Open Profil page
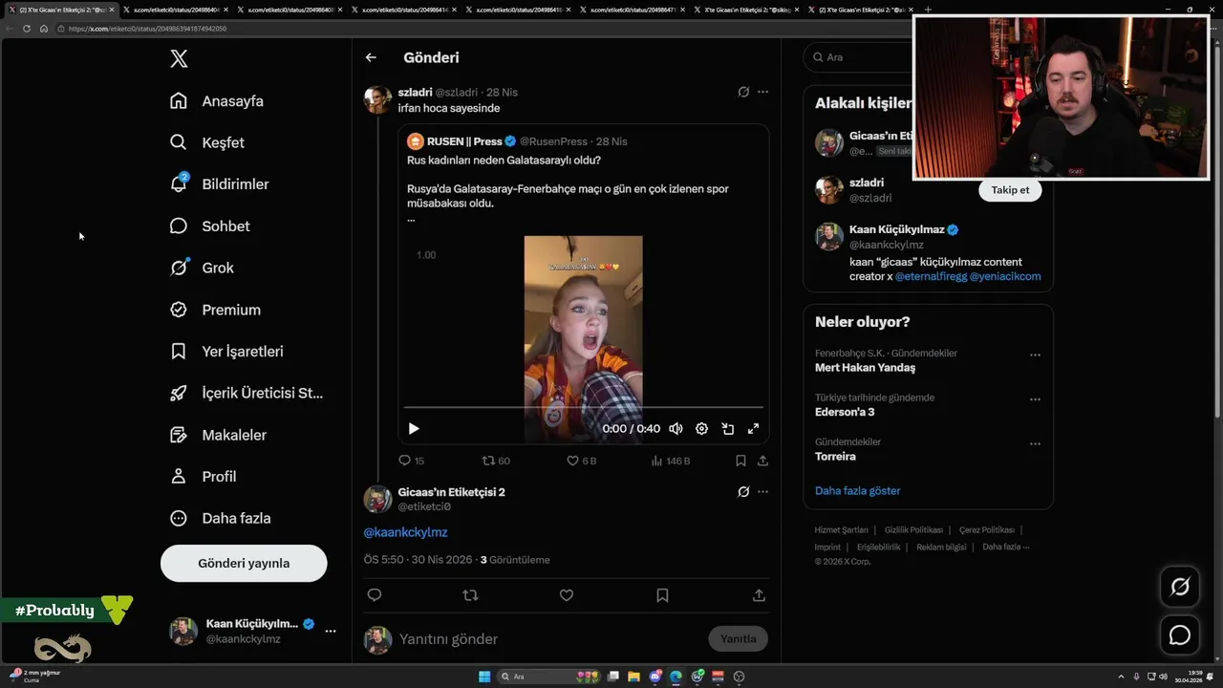 point(203,476)
